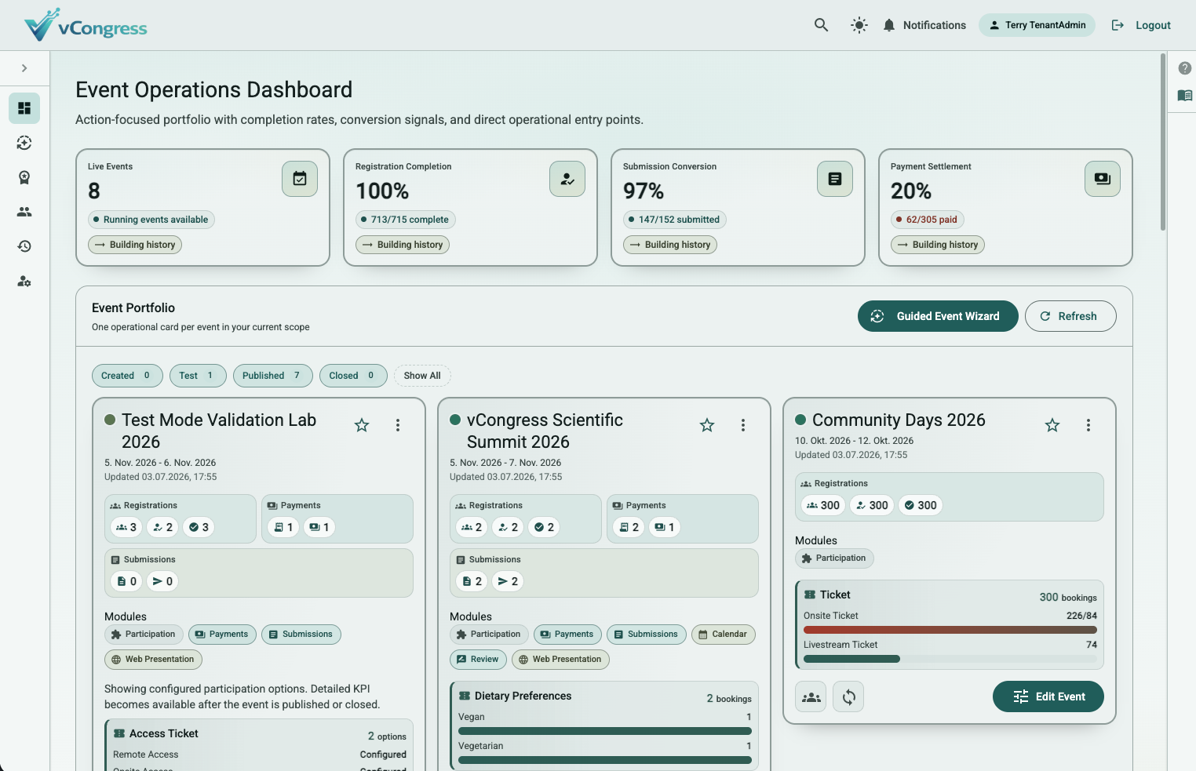Click the Submission Conversion document icon

(x=835, y=179)
